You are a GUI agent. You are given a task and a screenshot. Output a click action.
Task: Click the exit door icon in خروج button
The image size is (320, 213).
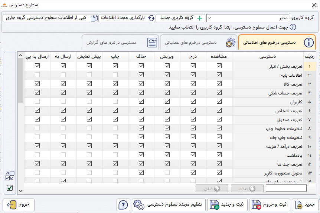point(12,204)
